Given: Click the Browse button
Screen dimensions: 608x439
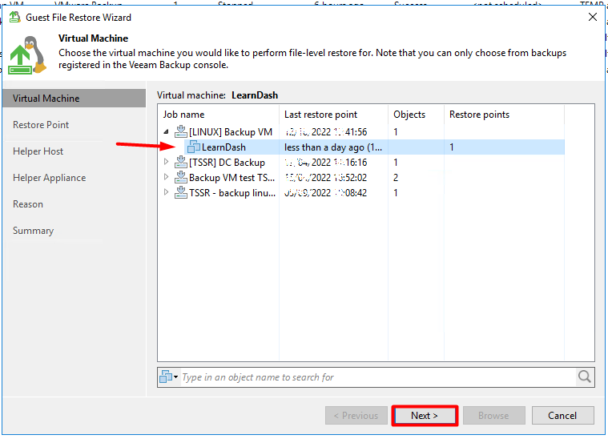Looking at the screenshot, I should pyautogui.click(x=493, y=416).
